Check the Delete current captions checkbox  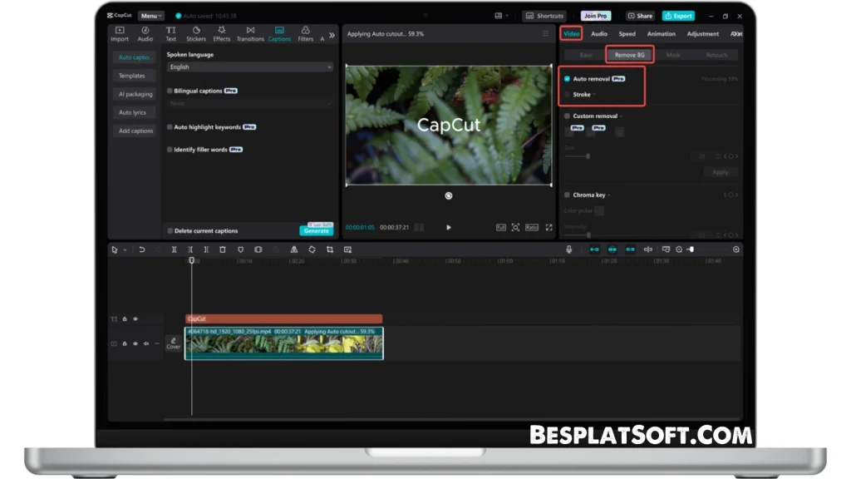(168, 230)
